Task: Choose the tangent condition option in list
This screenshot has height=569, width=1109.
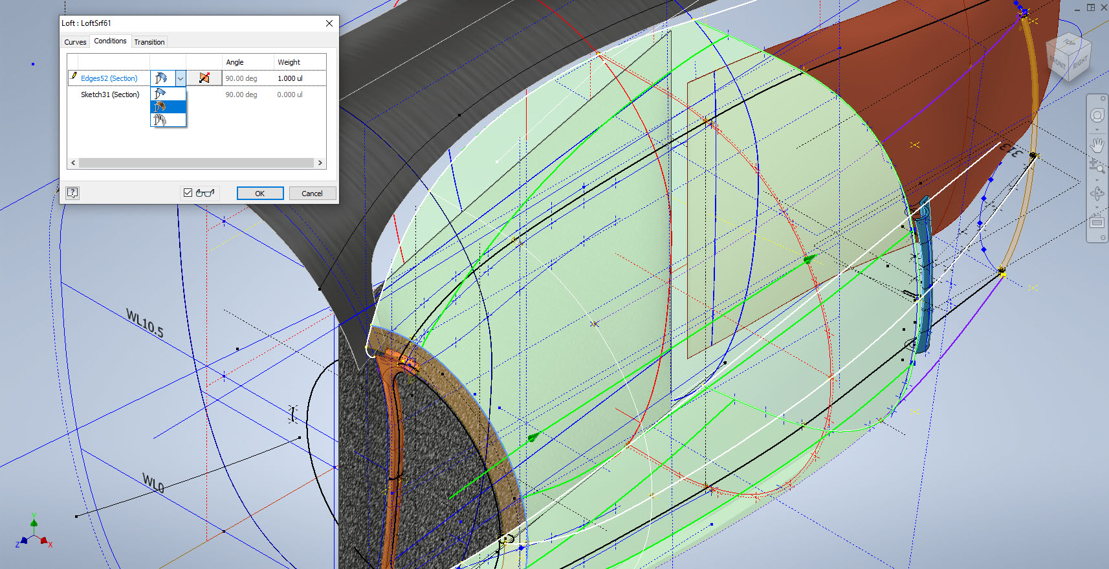Action: [x=160, y=106]
